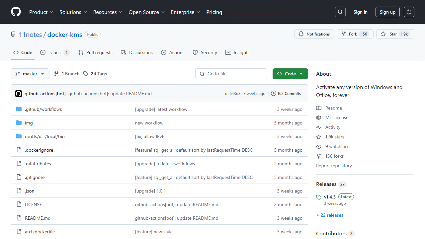Open the 162 Commits history link
The height and width of the screenshot is (239, 425).
coord(286,94)
